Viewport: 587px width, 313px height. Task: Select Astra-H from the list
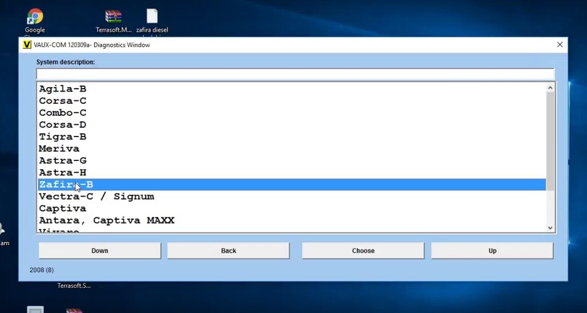(291, 173)
